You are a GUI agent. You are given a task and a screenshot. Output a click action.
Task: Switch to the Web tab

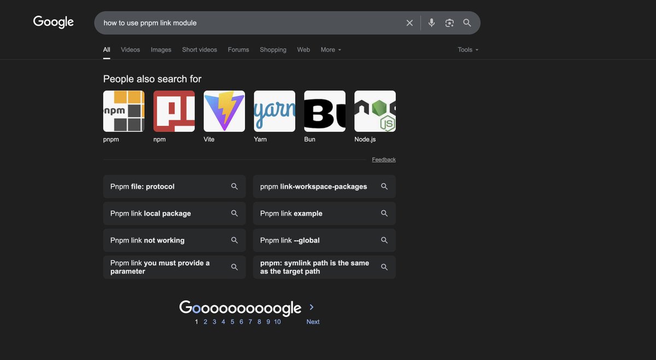[303, 50]
